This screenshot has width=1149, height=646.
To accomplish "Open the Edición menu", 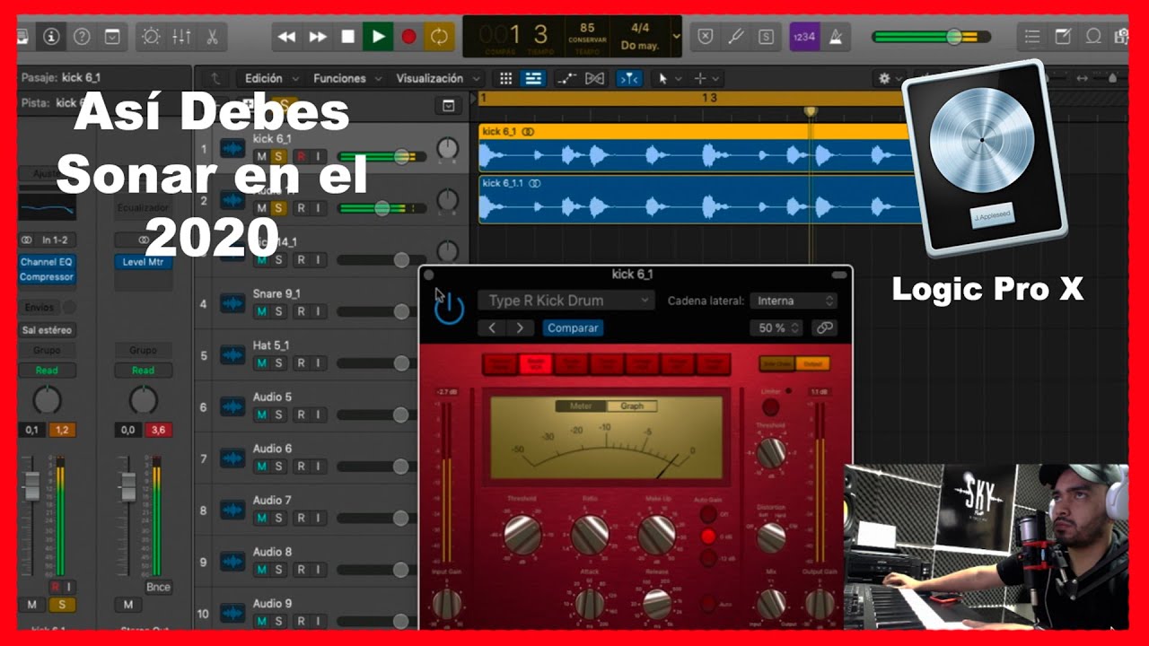I will 272,78.
